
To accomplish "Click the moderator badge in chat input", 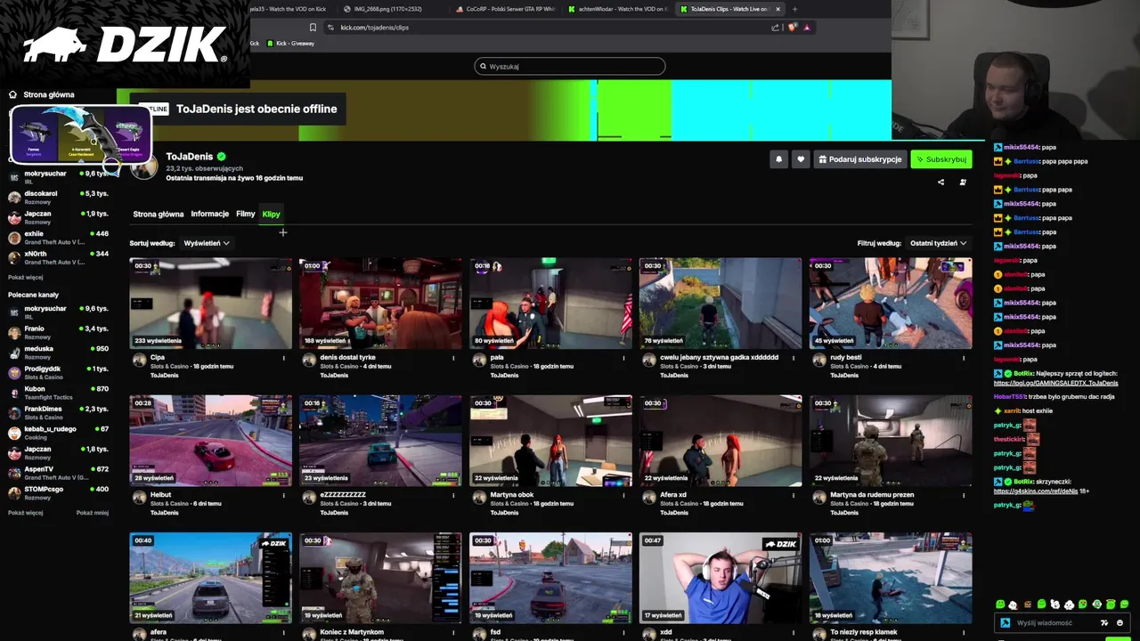I will click(1006, 623).
